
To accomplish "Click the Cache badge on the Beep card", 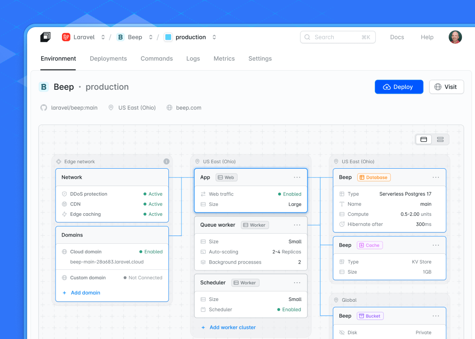I will (x=369, y=245).
